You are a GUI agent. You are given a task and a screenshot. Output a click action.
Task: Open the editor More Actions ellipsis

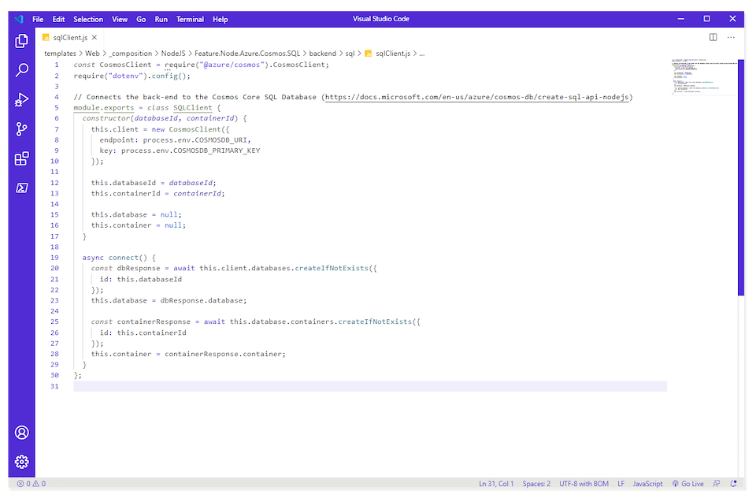(x=731, y=37)
